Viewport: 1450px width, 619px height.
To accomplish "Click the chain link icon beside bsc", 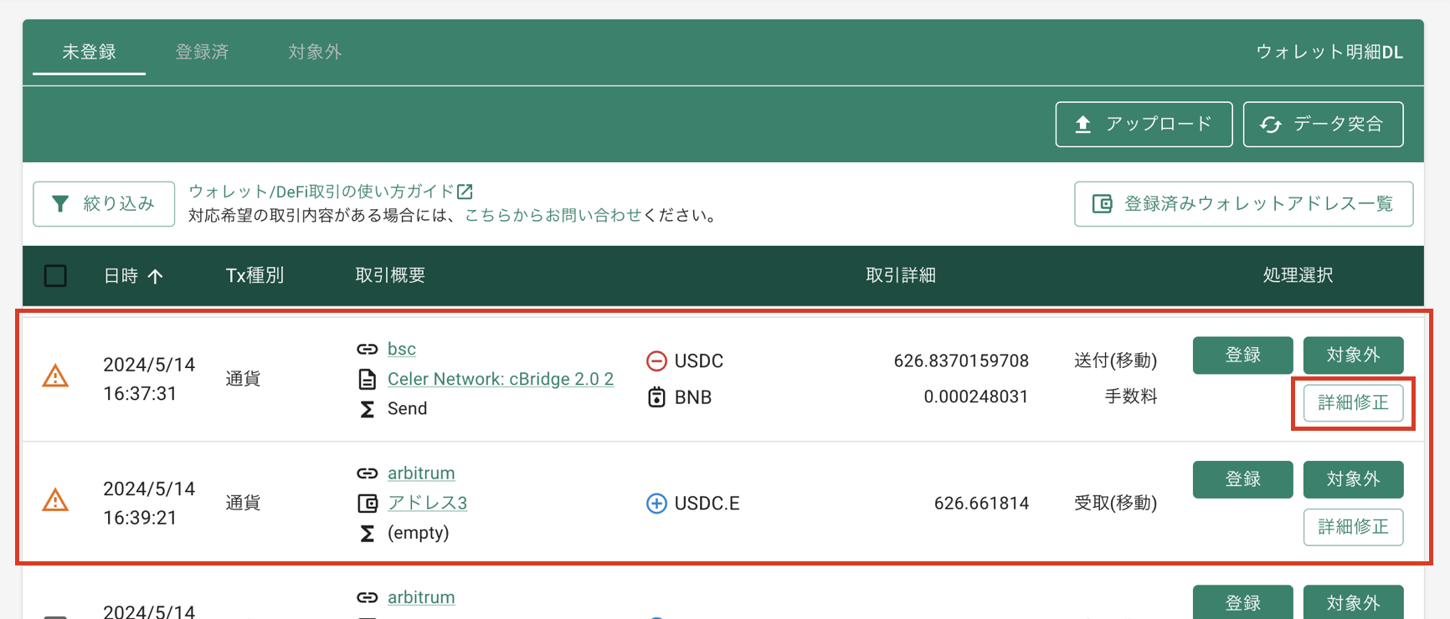I will coord(367,349).
